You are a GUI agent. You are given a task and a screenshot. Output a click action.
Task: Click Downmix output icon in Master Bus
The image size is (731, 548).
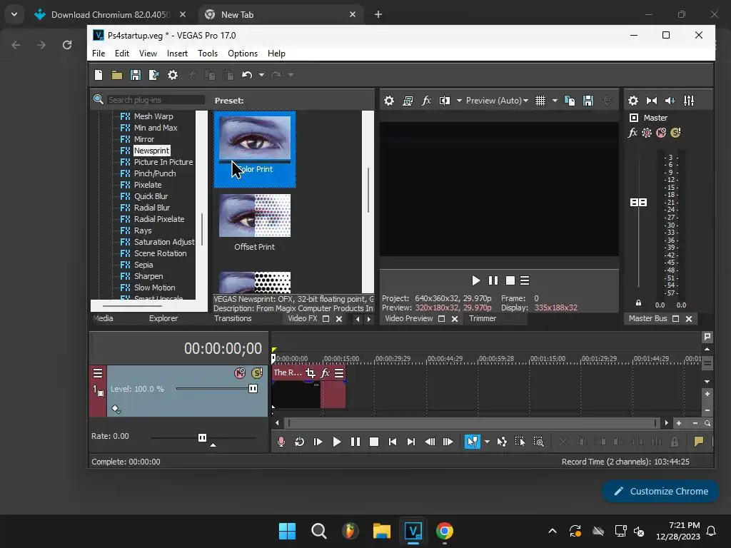point(652,101)
